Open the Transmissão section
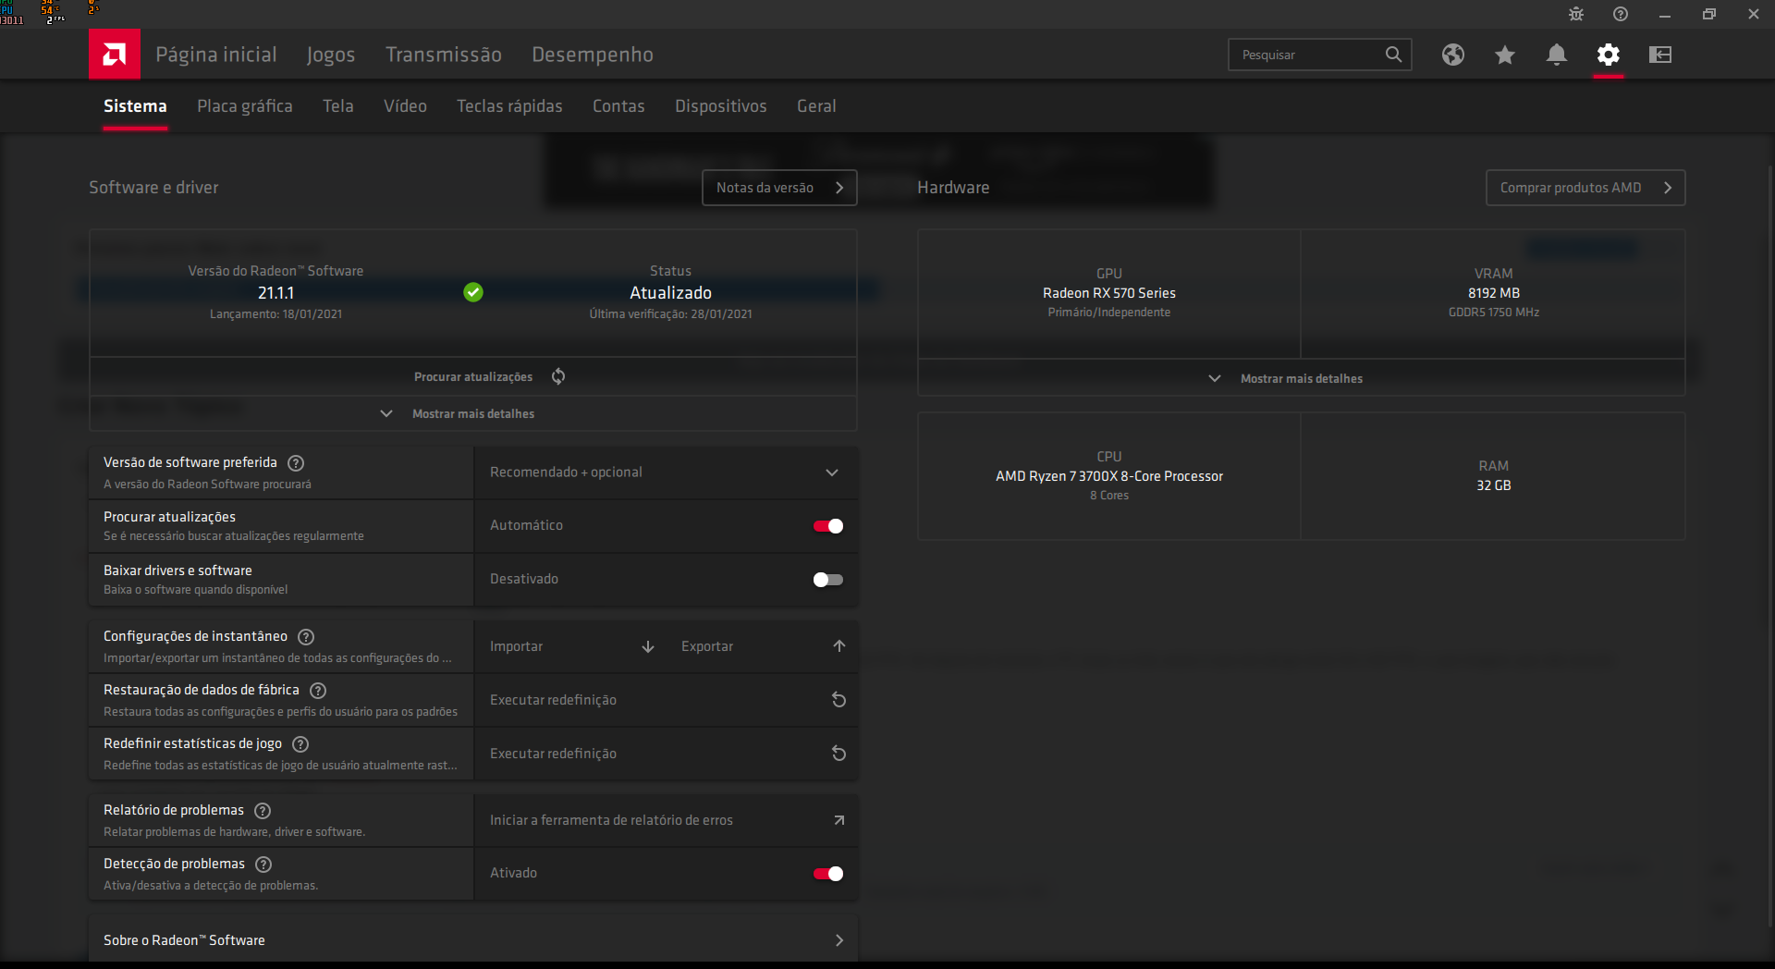1775x969 pixels. tap(444, 55)
